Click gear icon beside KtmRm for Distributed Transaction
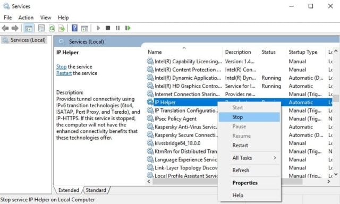 pyautogui.click(x=150, y=151)
